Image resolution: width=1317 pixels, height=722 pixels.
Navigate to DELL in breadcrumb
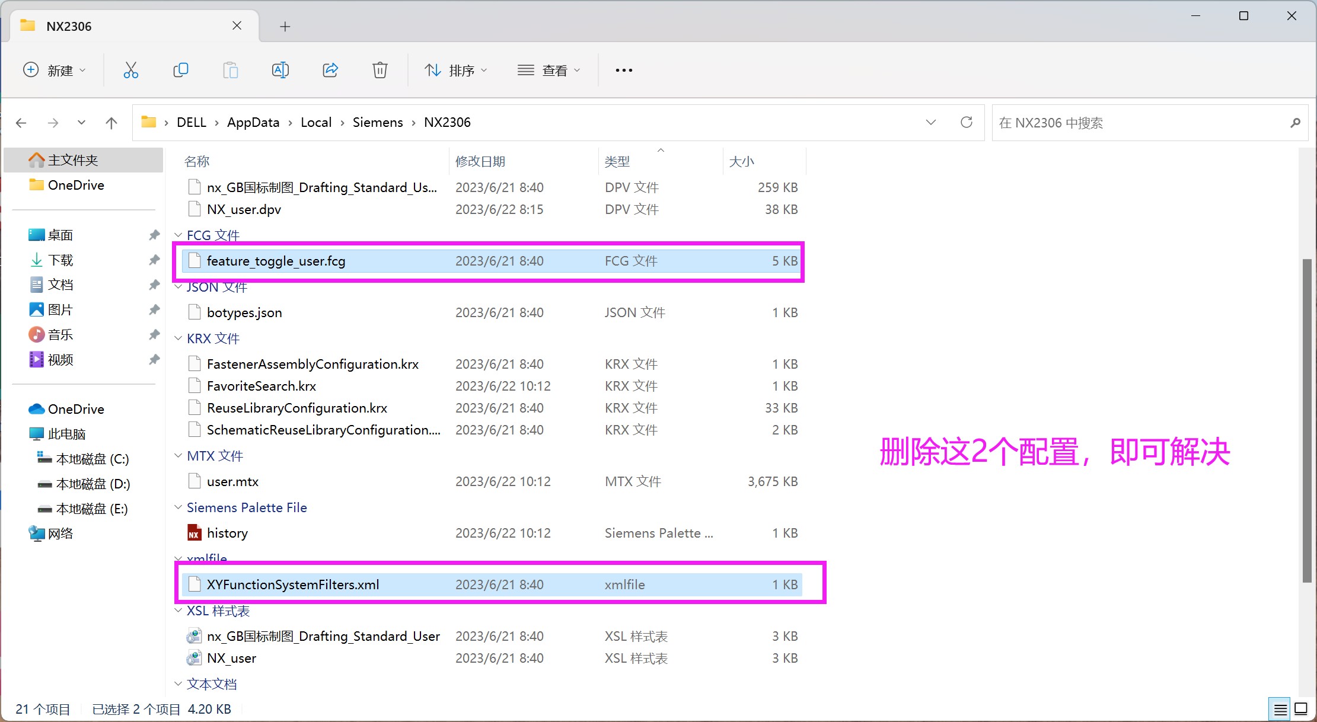pyautogui.click(x=192, y=122)
